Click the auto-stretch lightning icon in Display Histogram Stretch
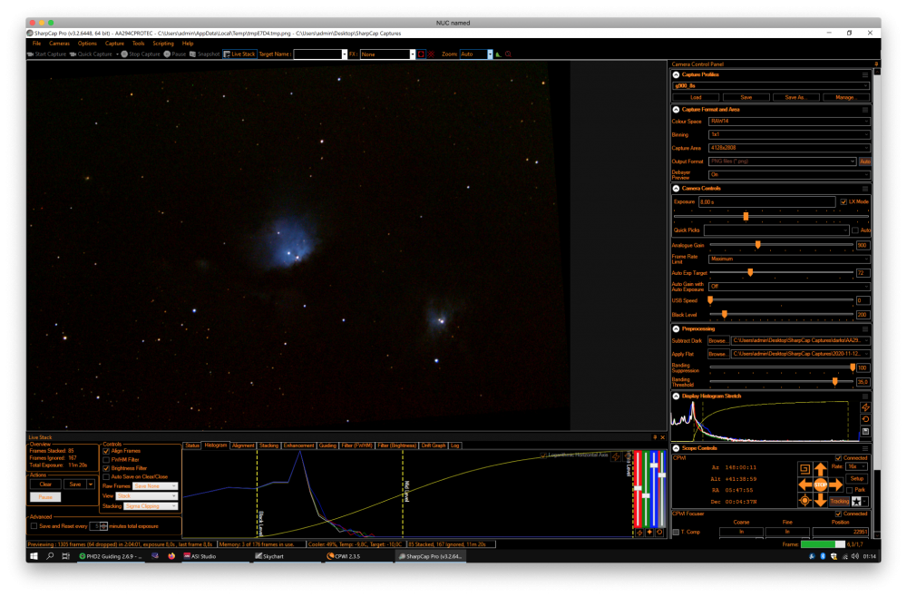Viewport: 907px width, 597px height. pos(865,407)
